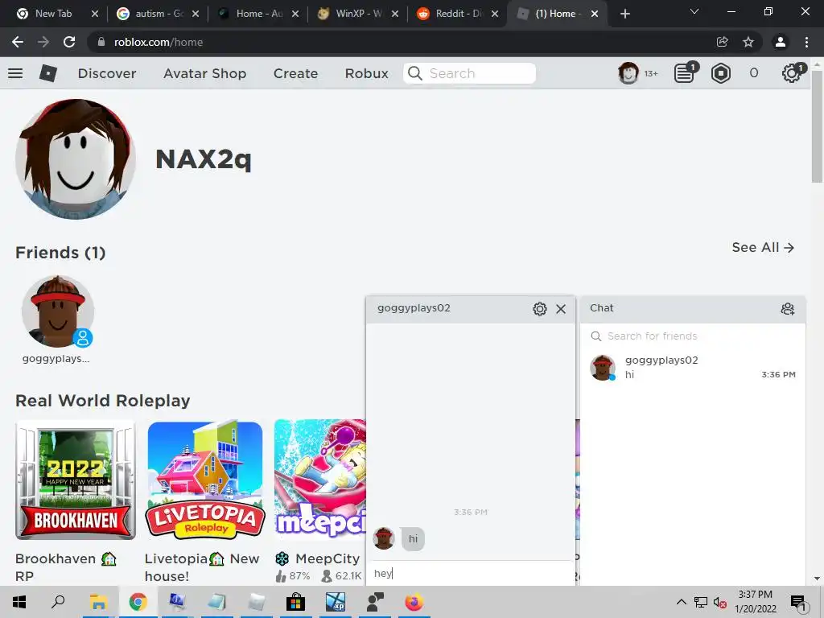Go to the Create page
This screenshot has width=824, height=618.
coord(295,73)
